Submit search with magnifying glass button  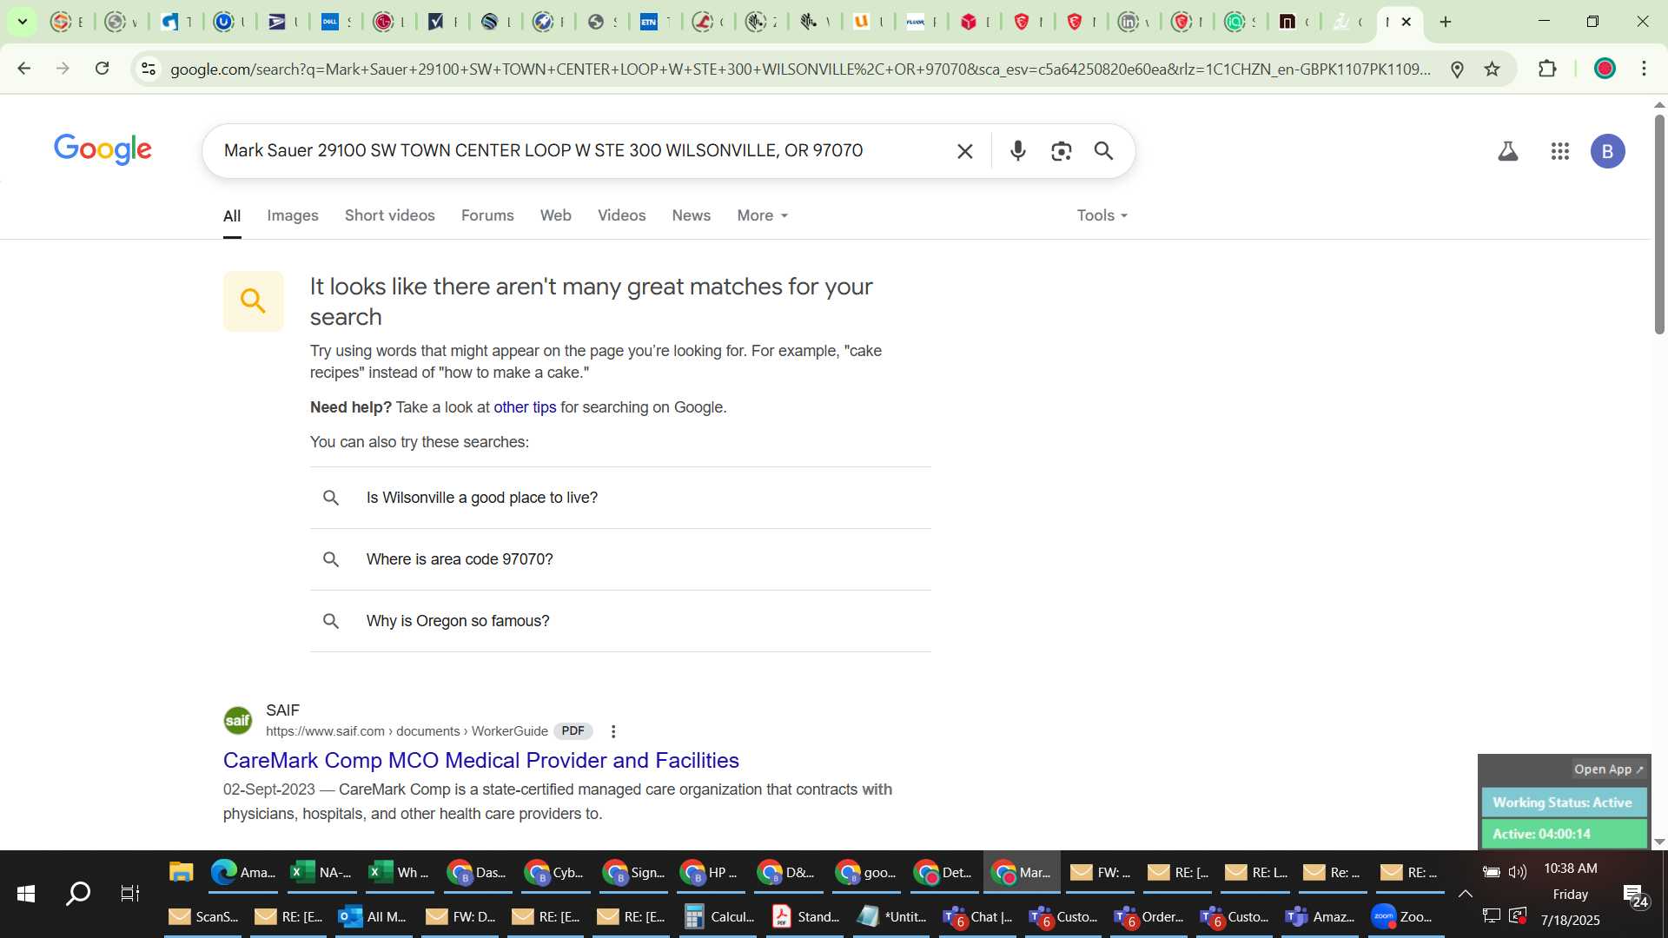[x=1103, y=151]
